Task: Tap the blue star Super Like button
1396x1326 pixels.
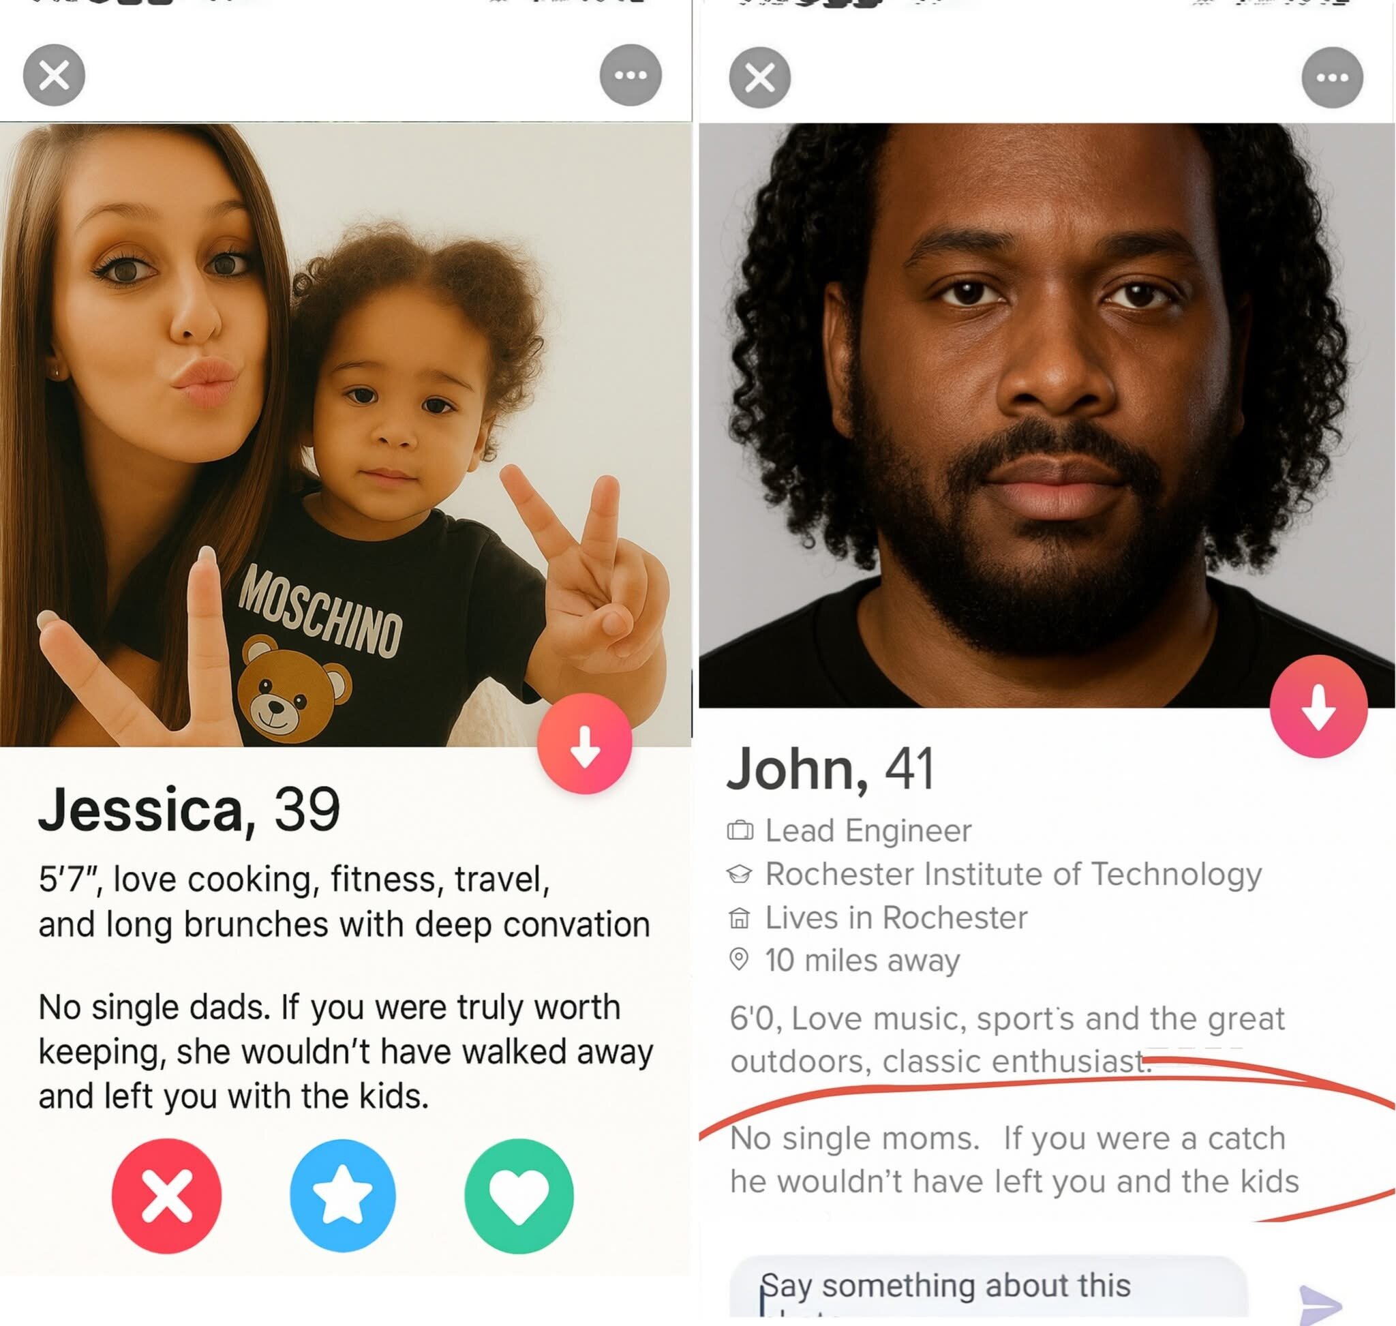Action: coord(343,1195)
